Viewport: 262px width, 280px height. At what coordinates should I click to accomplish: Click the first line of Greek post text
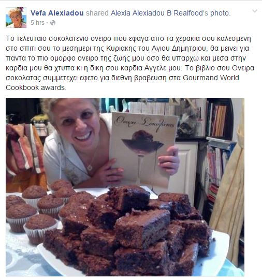click(x=128, y=39)
